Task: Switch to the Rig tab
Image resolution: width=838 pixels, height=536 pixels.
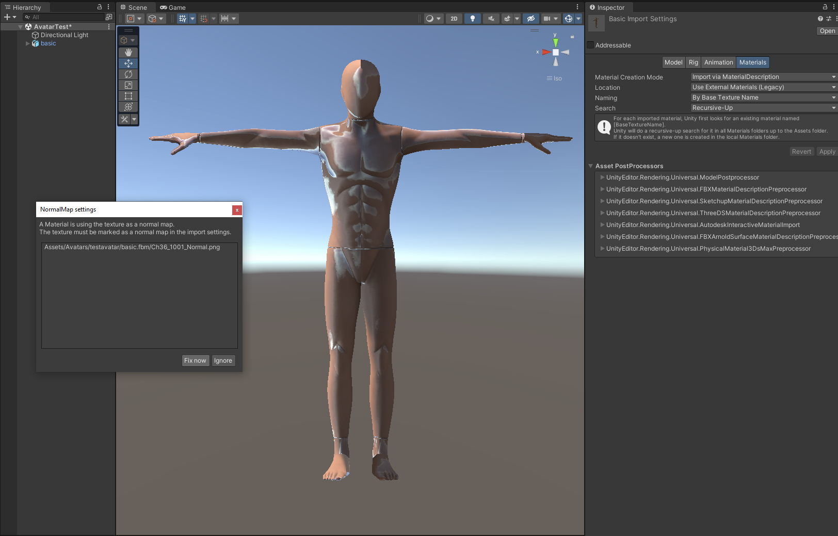Action: pos(693,62)
